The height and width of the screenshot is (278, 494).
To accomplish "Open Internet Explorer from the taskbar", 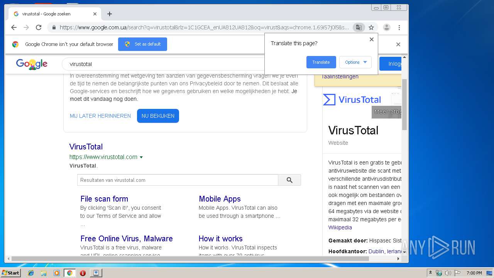I will [31, 273].
